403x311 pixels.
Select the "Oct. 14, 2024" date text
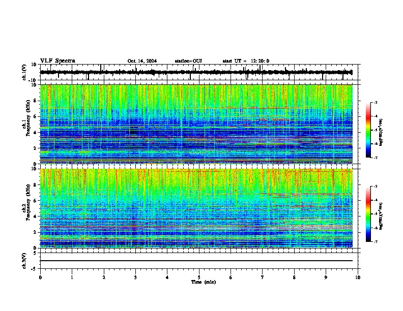pyautogui.click(x=142, y=61)
